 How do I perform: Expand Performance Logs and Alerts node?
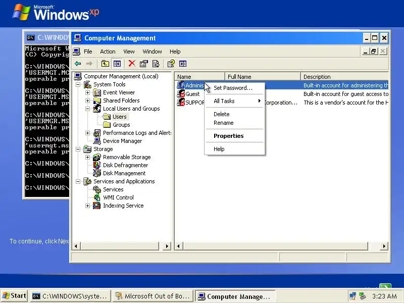pos(87,133)
